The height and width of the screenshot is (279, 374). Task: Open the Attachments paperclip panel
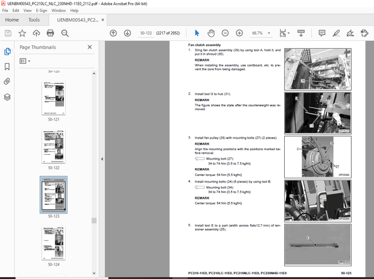(7, 81)
